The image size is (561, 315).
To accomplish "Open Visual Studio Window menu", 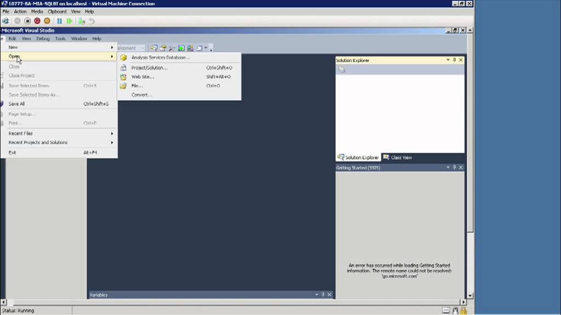I will (79, 39).
